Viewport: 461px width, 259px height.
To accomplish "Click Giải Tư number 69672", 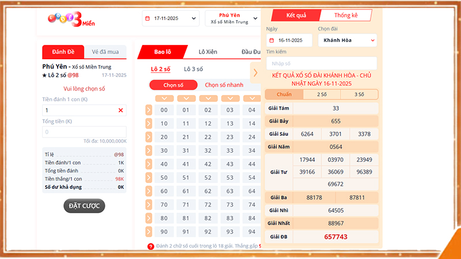I will coord(335,184).
